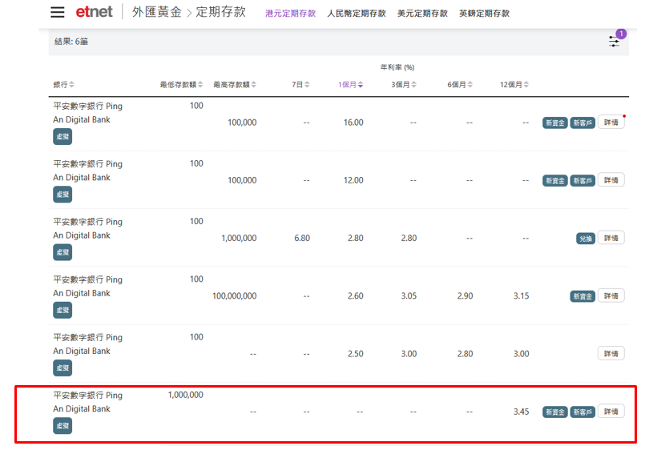This screenshot has width=649, height=454.
Task: Click the 3.05 three-month rate value
Action: tap(409, 296)
